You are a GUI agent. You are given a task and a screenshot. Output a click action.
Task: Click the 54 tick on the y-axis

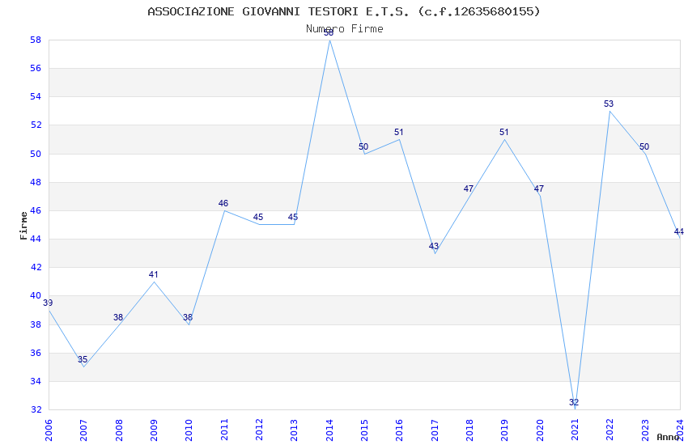36,97
